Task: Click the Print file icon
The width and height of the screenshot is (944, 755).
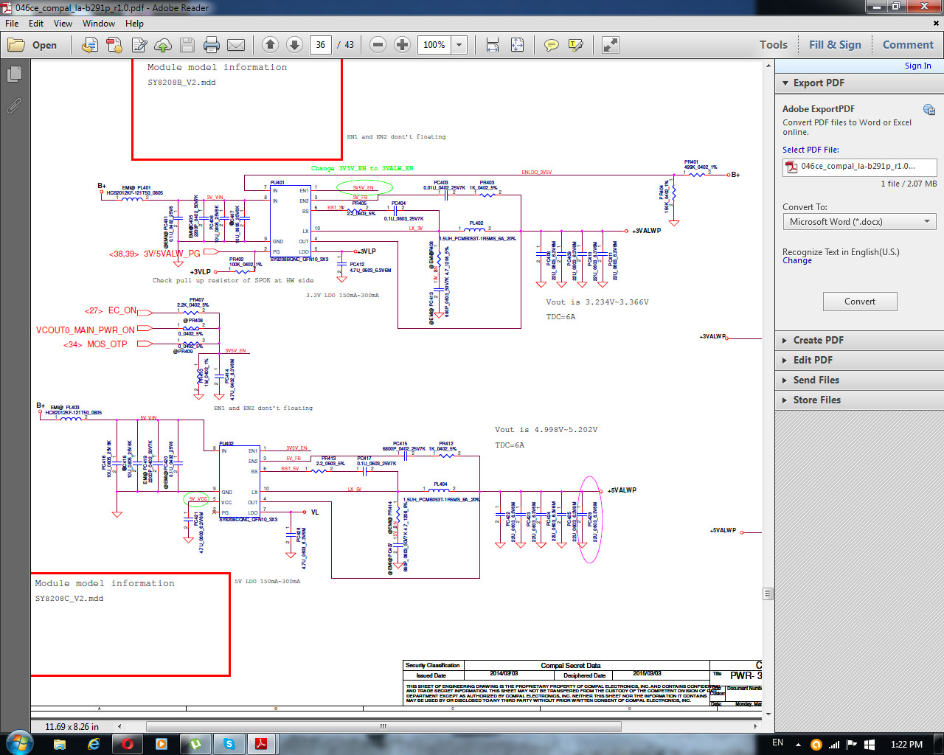Action: coord(212,45)
